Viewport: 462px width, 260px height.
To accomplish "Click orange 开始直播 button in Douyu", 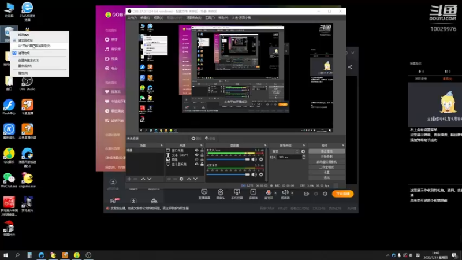I will tap(342, 194).
